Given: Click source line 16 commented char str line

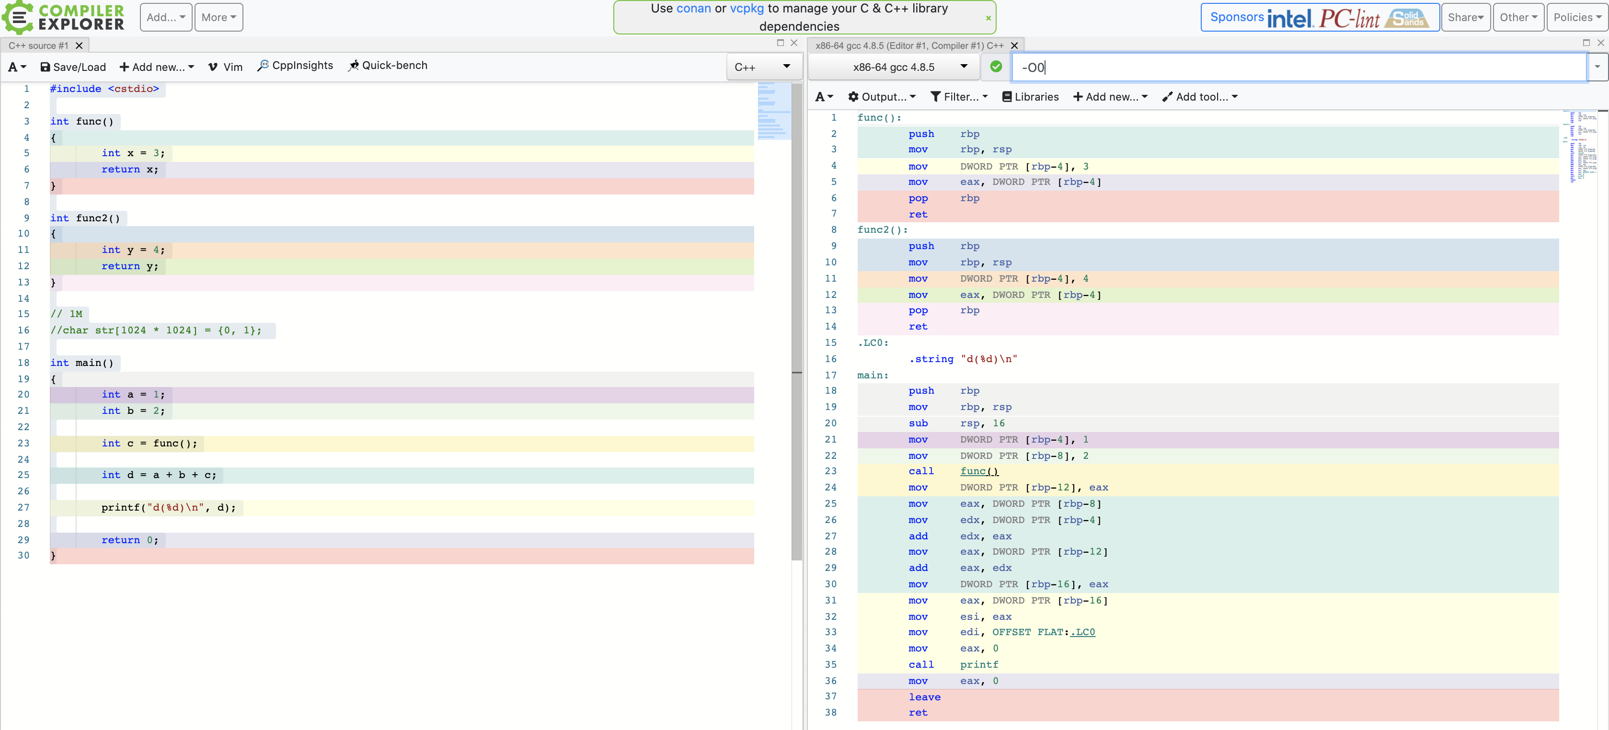Looking at the screenshot, I should pos(156,331).
